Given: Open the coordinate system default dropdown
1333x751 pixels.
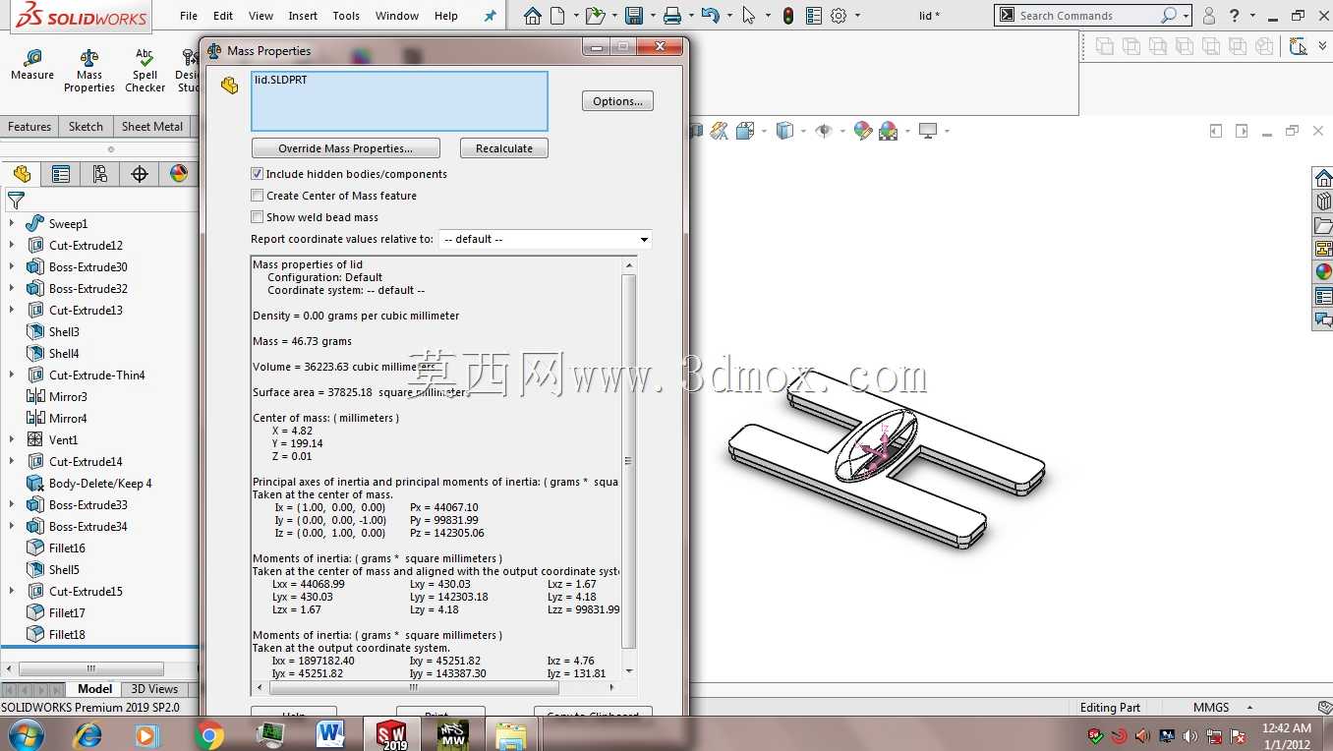Looking at the screenshot, I should (545, 239).
